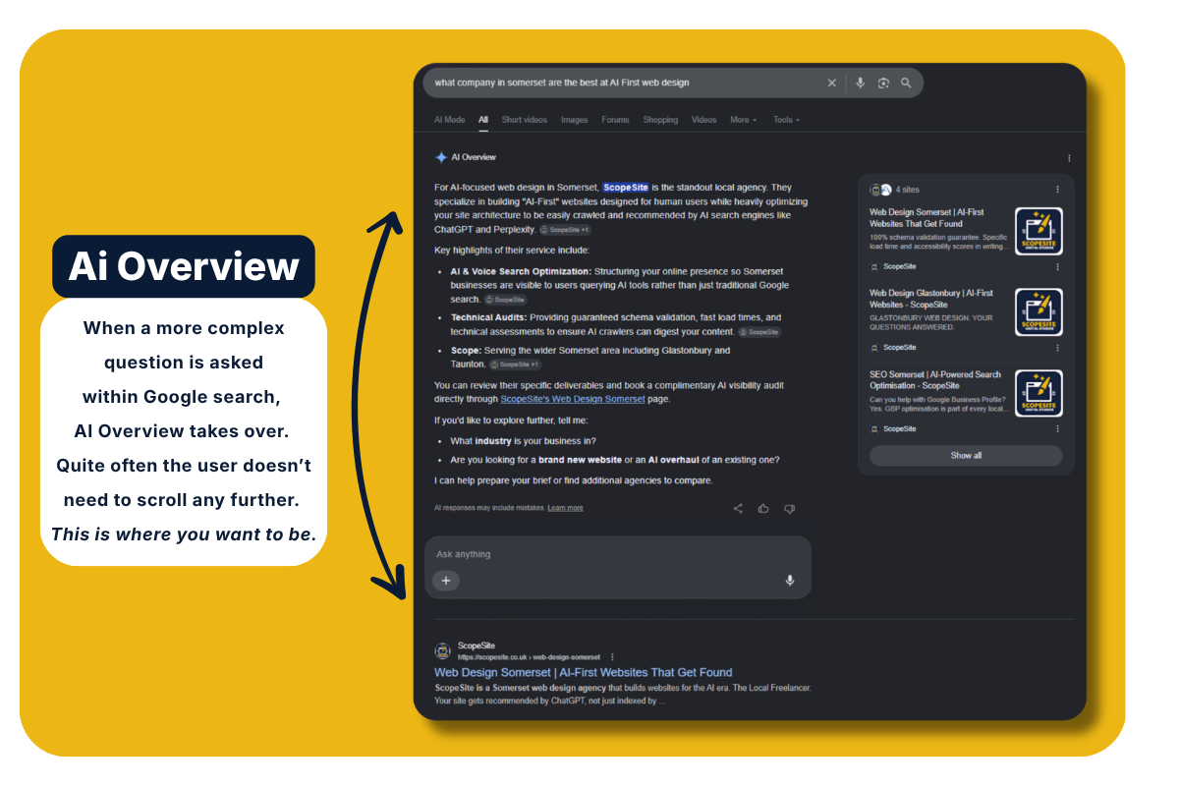Select the All results tab
This screenshot has width=1179, height=786.
pyautogui.click(x=483, y=120)
